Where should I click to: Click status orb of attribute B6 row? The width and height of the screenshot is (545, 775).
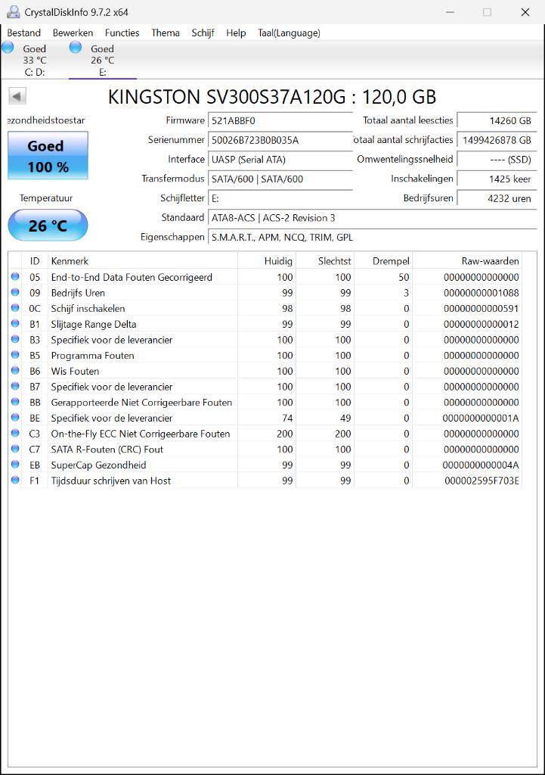coord(15,371)
